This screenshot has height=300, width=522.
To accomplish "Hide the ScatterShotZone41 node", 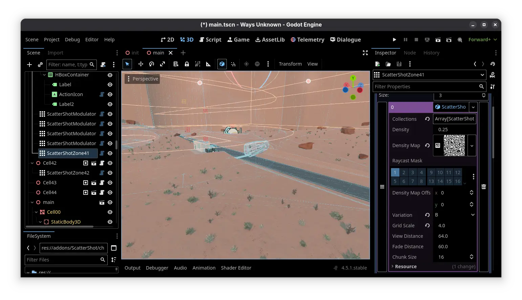I will [110, 153].
